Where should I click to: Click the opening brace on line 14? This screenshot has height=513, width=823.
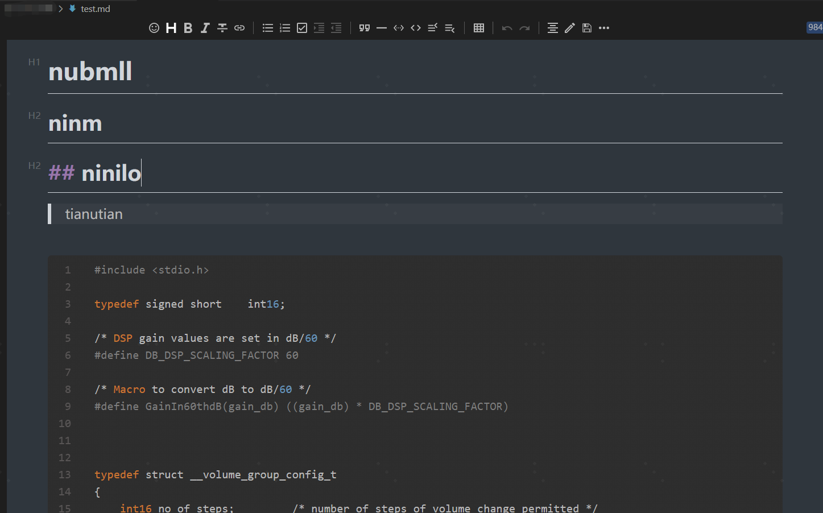97,491
